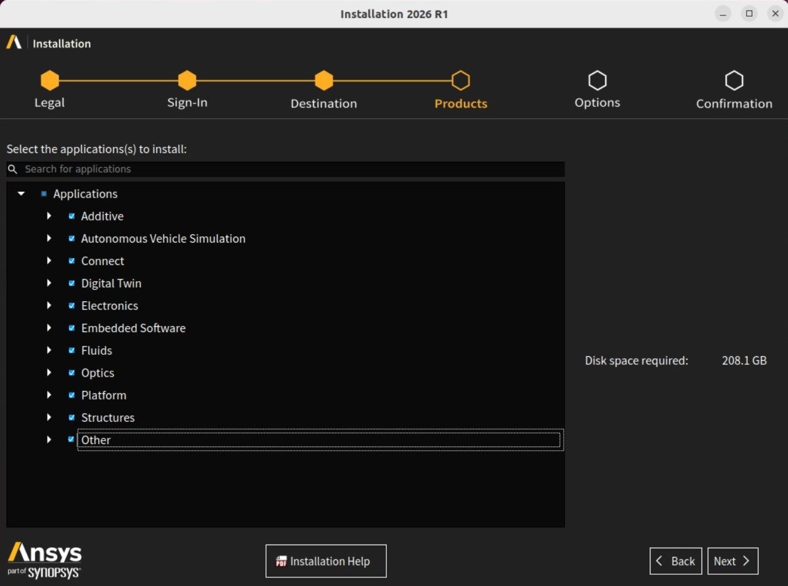788x586 pixels.
Task: Select the Other row label
Action: pos(96,440)
